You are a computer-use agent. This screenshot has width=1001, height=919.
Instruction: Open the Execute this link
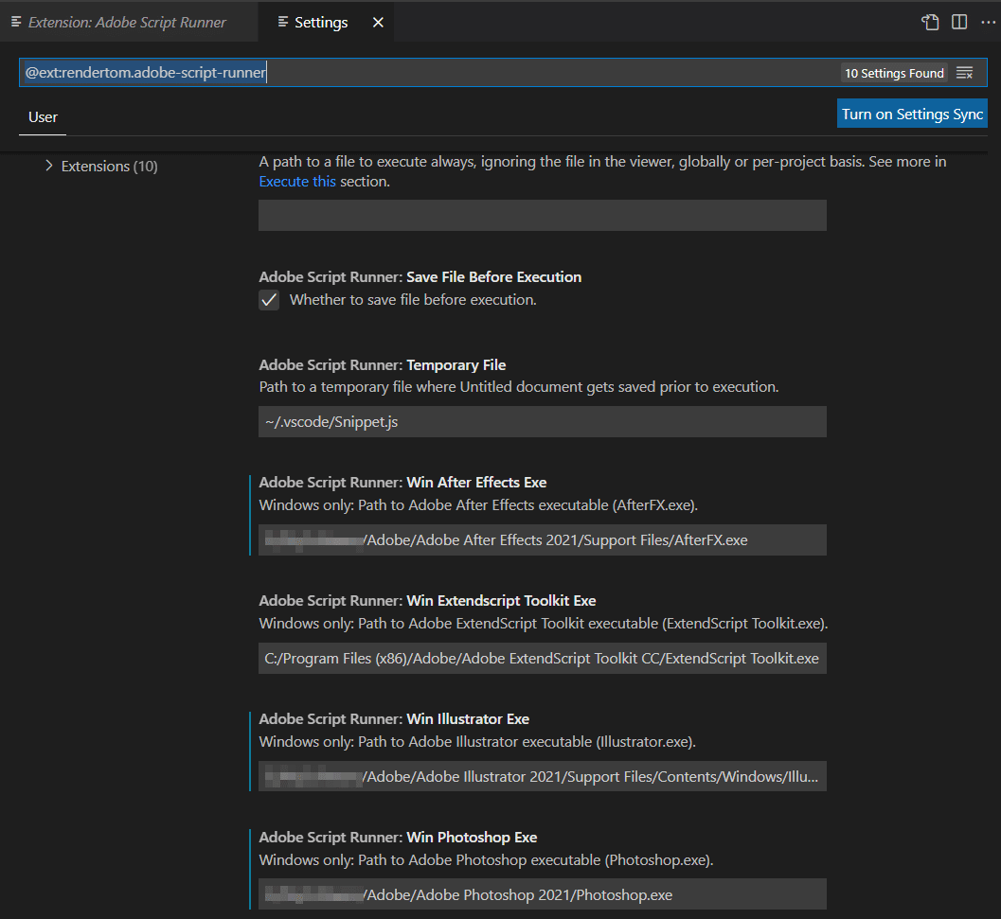point(297,181)
